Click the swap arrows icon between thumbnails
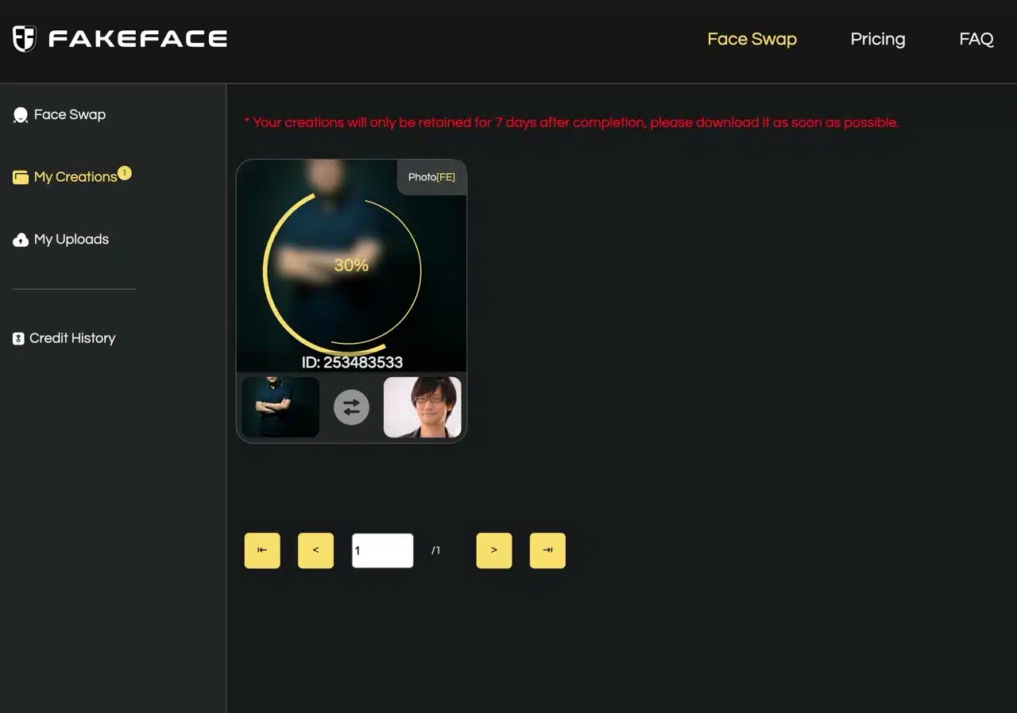The image size is (1017, 713). tap(351, 407)
